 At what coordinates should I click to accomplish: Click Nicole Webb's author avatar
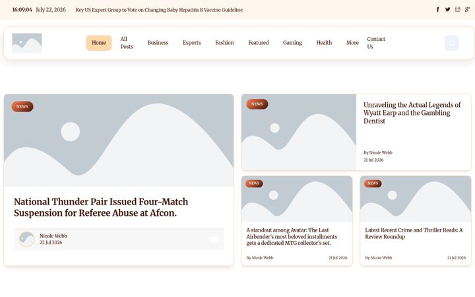point(26,239)
